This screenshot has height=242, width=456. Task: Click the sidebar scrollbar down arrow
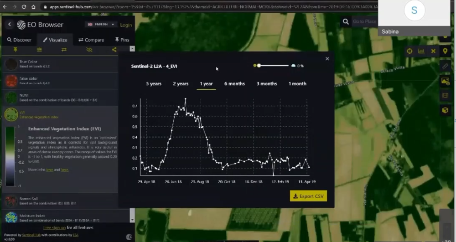coord(132,220)
